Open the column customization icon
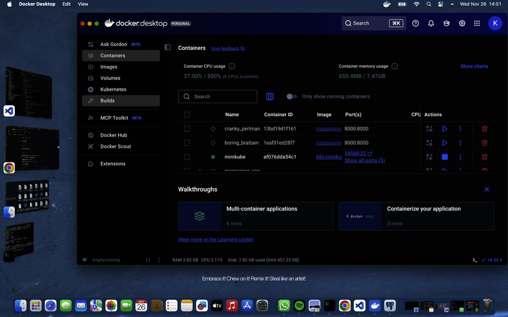508x317 pixels. [x=270, y=96]
